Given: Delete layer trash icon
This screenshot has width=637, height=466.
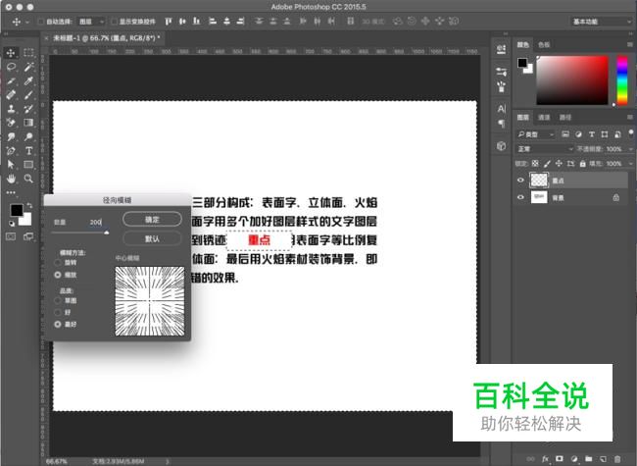Looking at the screenshot, I should [617, 459].
